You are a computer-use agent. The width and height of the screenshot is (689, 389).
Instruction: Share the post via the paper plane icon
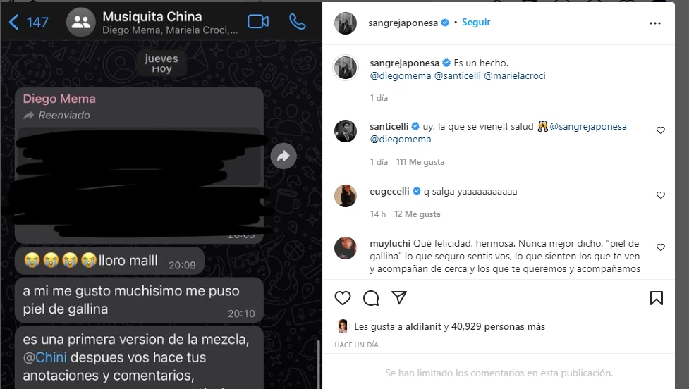click(x=399, y=297)
